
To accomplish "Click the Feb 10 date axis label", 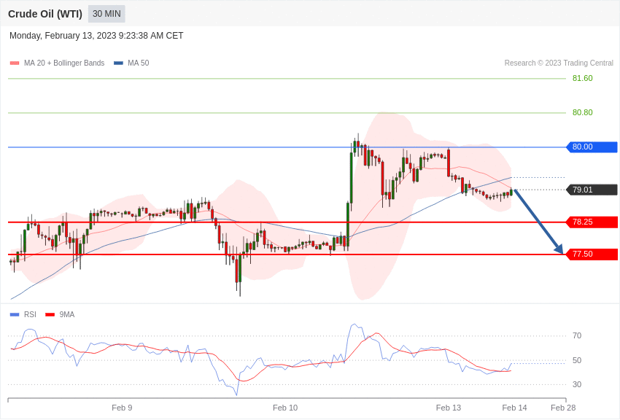I will 285,408.
